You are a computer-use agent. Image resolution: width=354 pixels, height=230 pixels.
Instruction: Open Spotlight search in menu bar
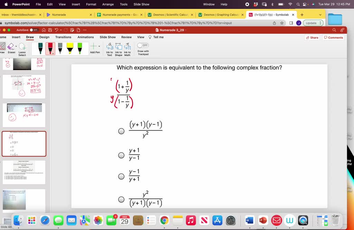click(298, 4)
